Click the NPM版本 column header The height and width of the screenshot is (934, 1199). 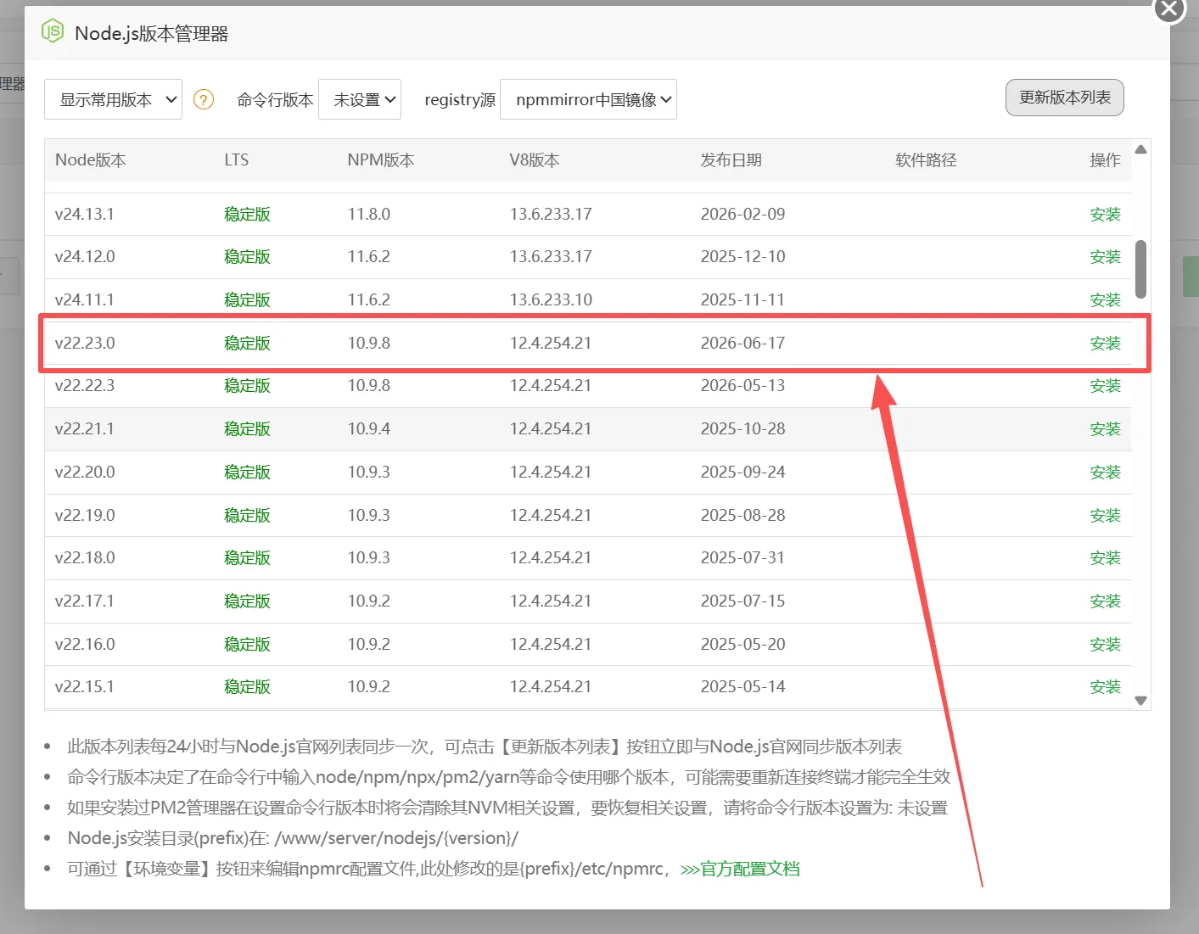(381, 160)
